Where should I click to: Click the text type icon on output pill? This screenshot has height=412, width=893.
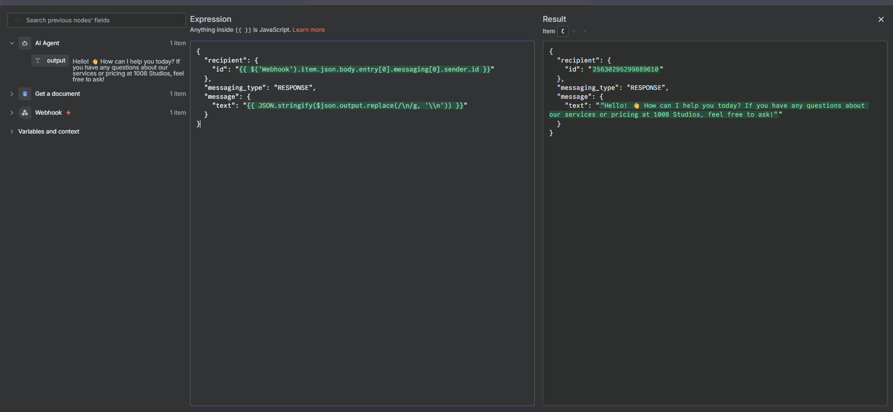tap(38, 61)
